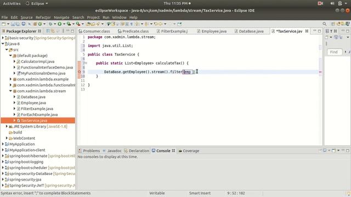Open the Coverage view tab
Image resolution: width=351 pixels, height=197 pixels.
point(189,151)
